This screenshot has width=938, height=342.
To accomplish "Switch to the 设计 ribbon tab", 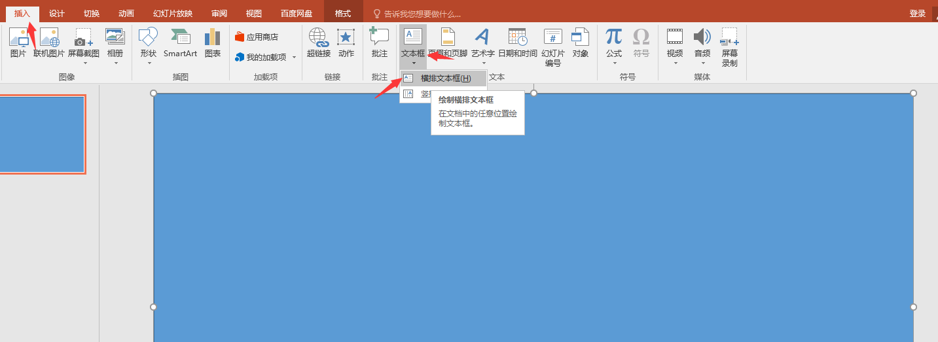I will tap(57, 14).
